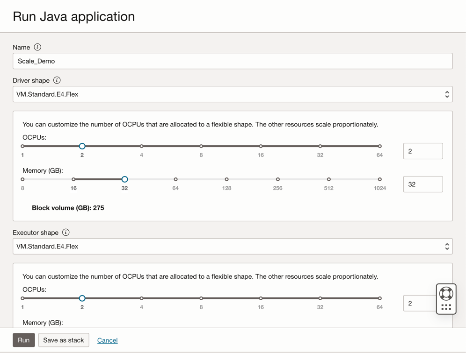This screenshot has width=466, height=353.
Task: Set driver OCPUs slider to 8
Action: pos(201,146)
